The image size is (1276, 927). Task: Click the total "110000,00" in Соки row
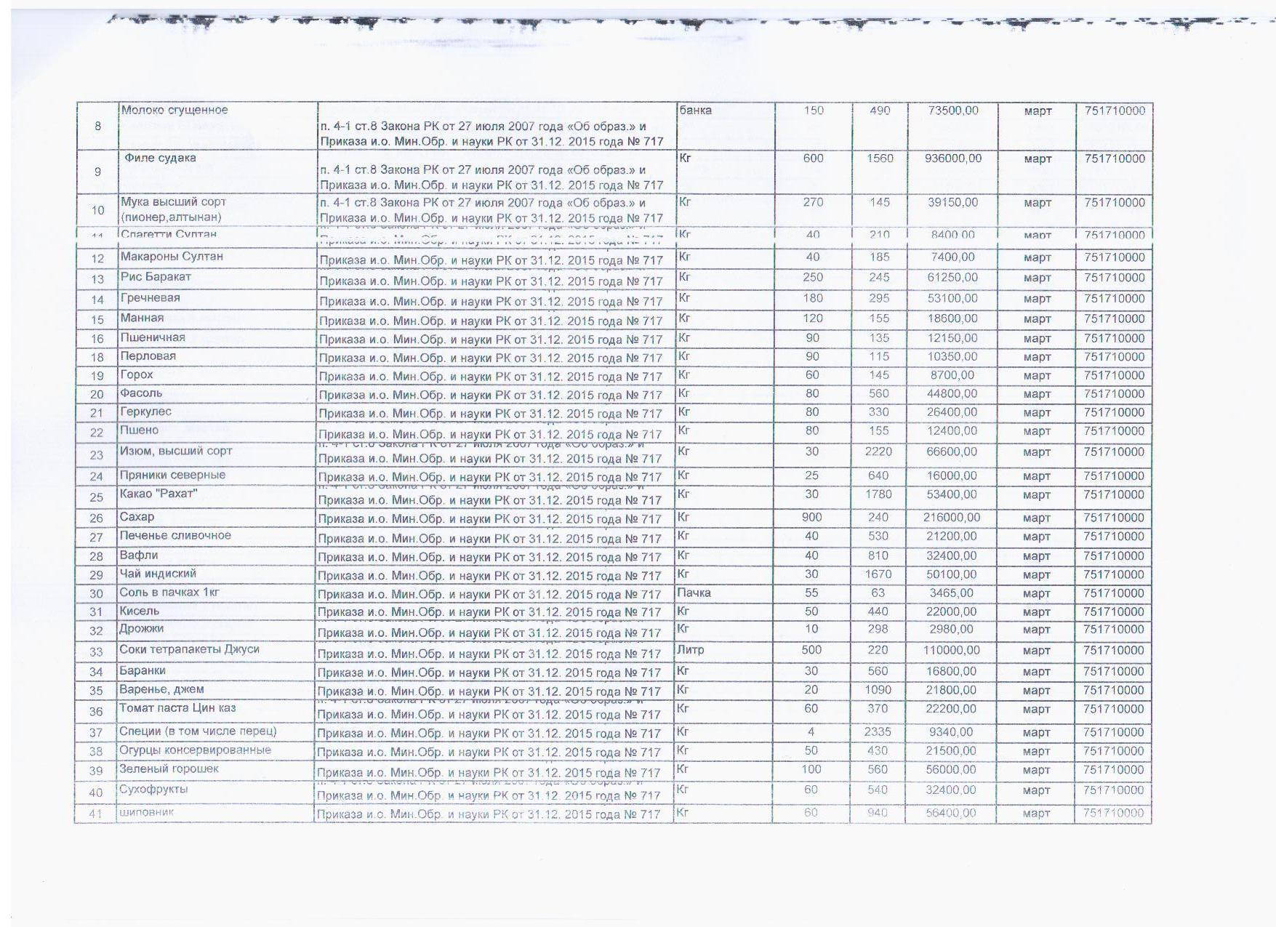pyautogui.click(x=952, y=650)
